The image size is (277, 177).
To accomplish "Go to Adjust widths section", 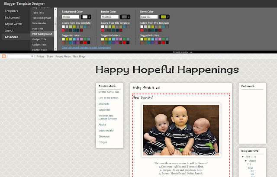I will click(x=13, y=24).
